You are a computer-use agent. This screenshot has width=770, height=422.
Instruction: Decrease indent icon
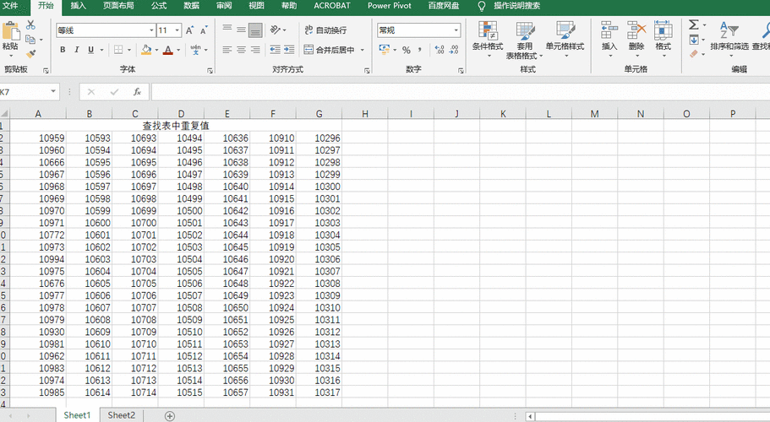pyautogui.click(x=275, y=50)
